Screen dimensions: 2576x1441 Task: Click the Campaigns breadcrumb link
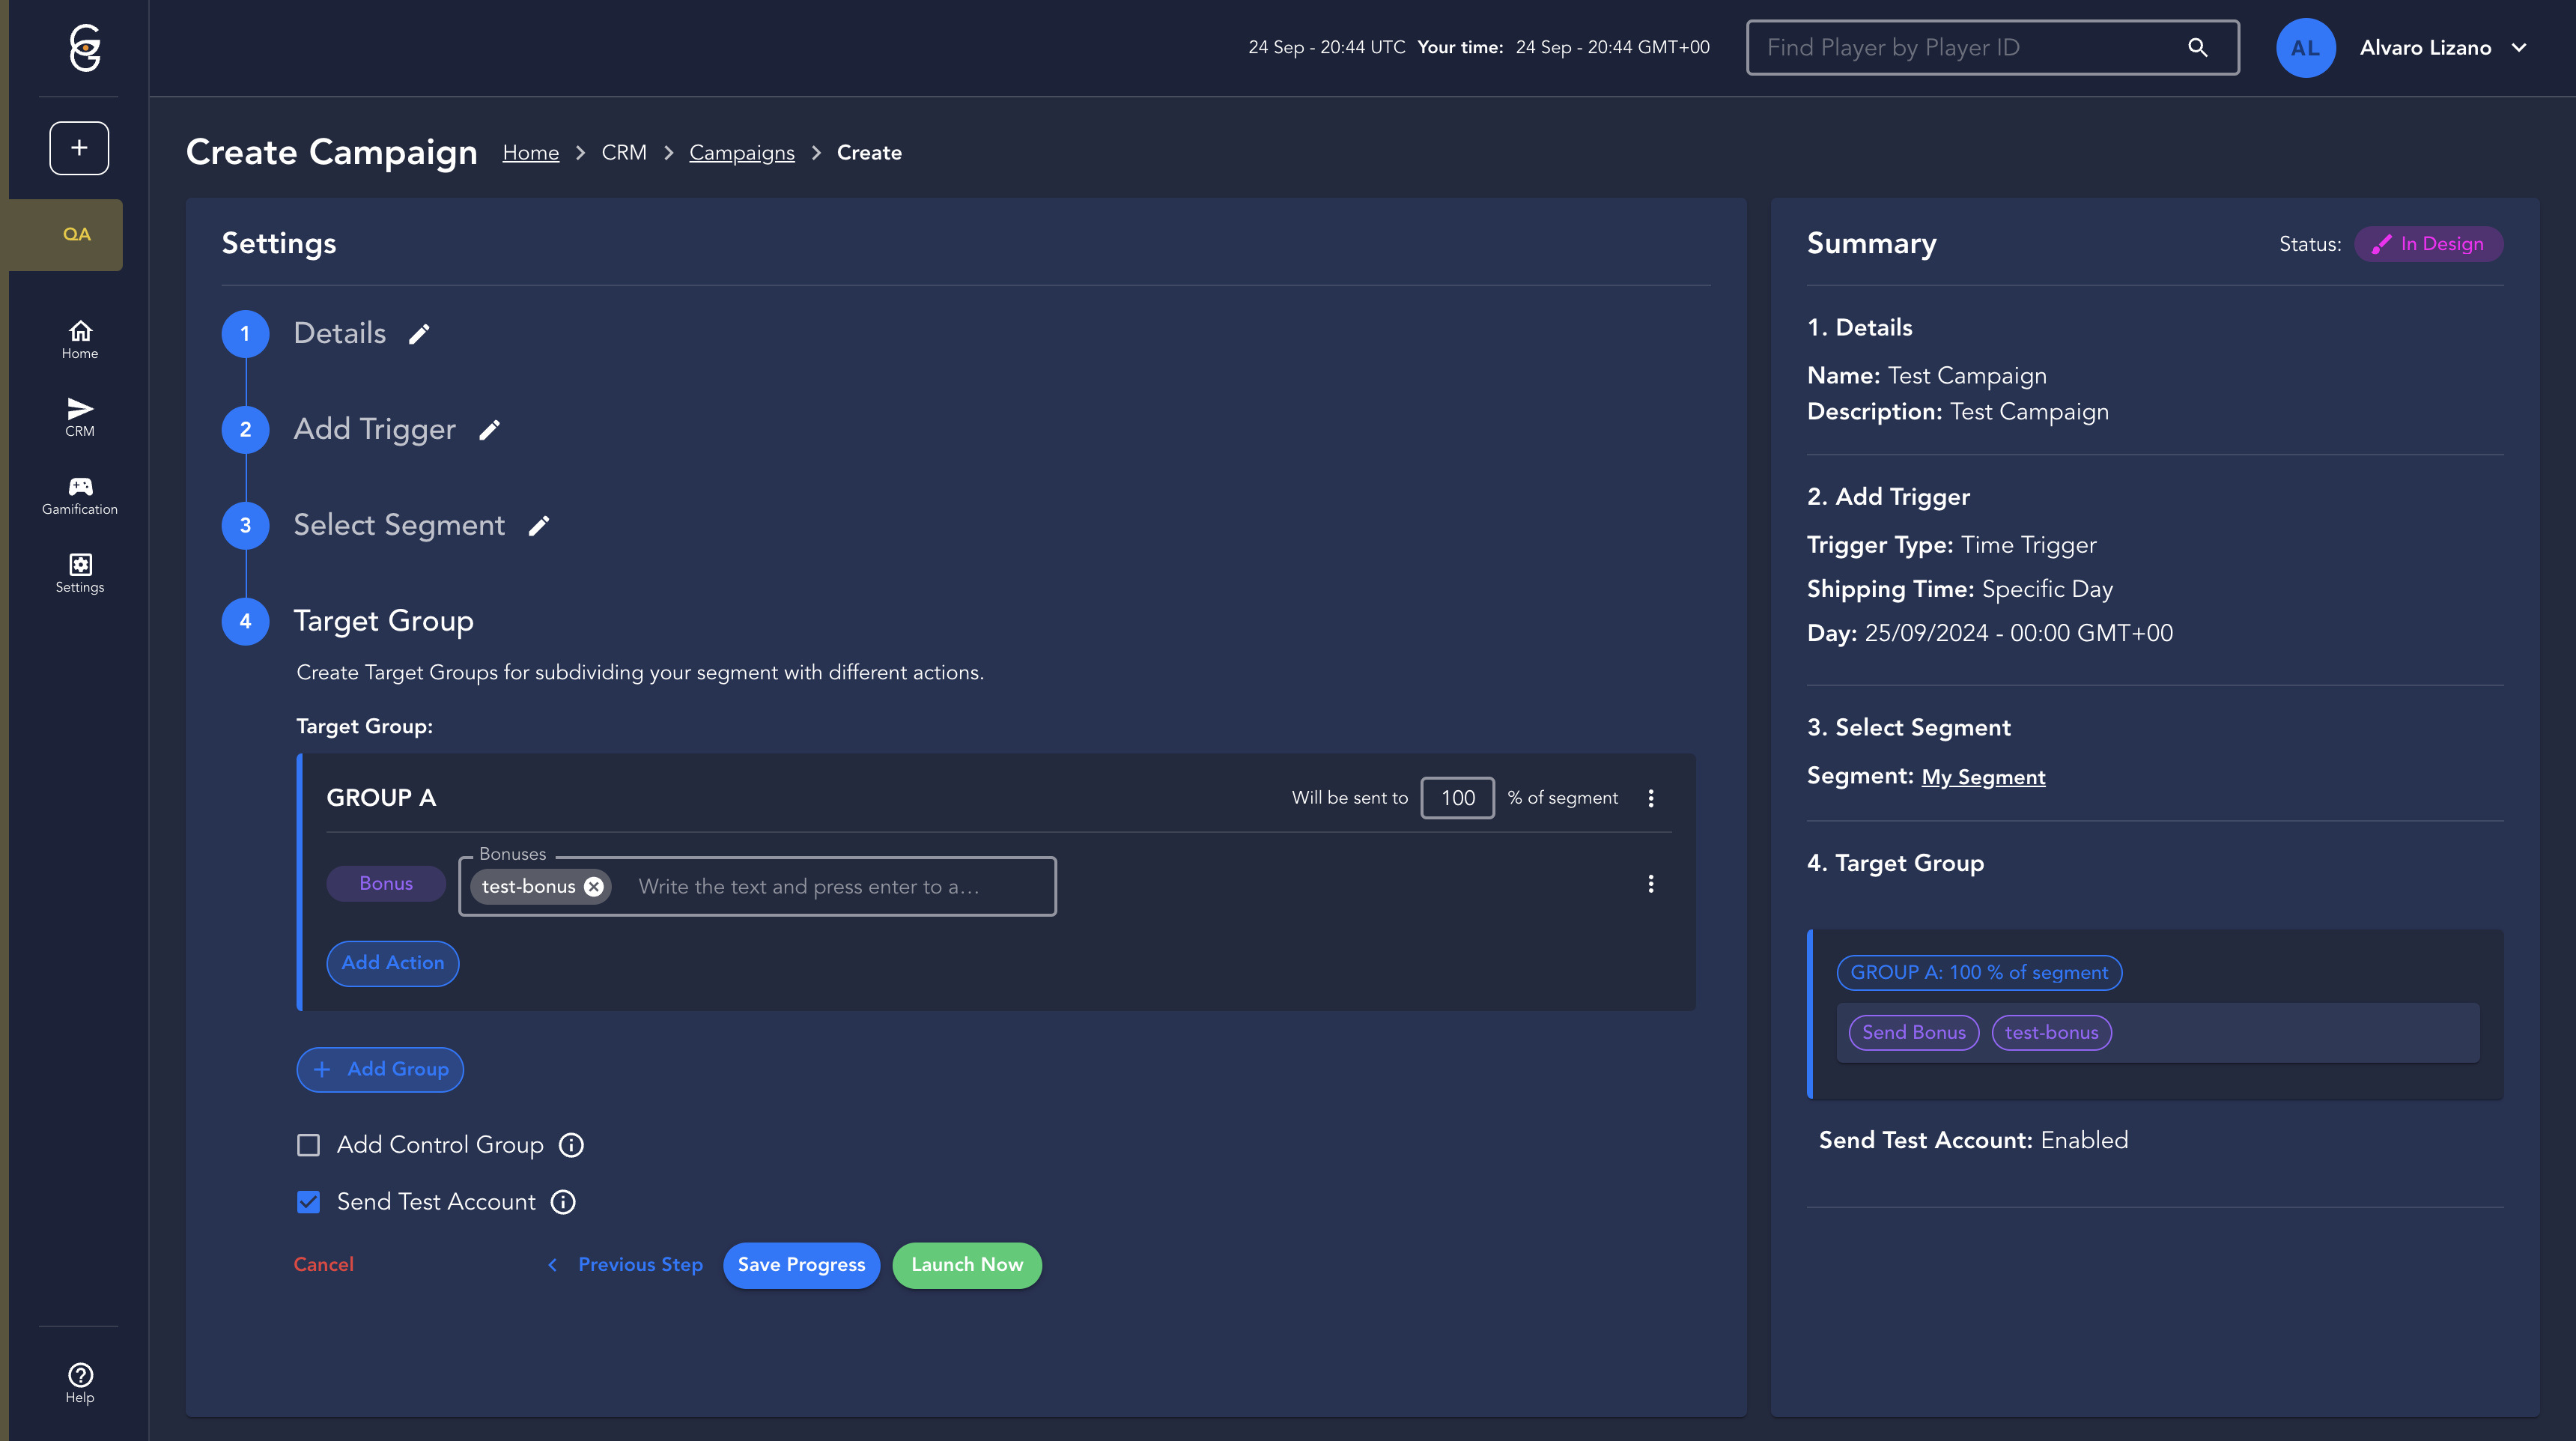point(741,153)
